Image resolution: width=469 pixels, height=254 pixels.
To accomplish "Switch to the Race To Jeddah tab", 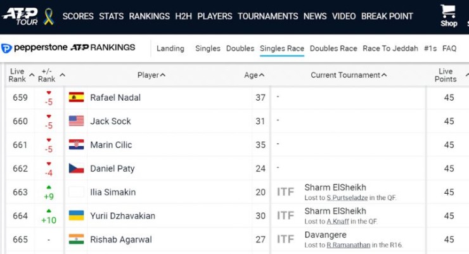I will pyautogui.click(x=390, y=48).
